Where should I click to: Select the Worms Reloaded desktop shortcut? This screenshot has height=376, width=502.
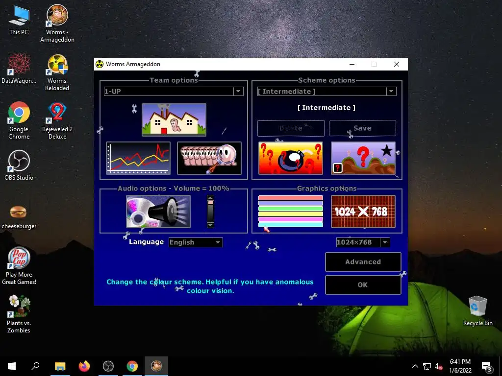tap(57, 72)
